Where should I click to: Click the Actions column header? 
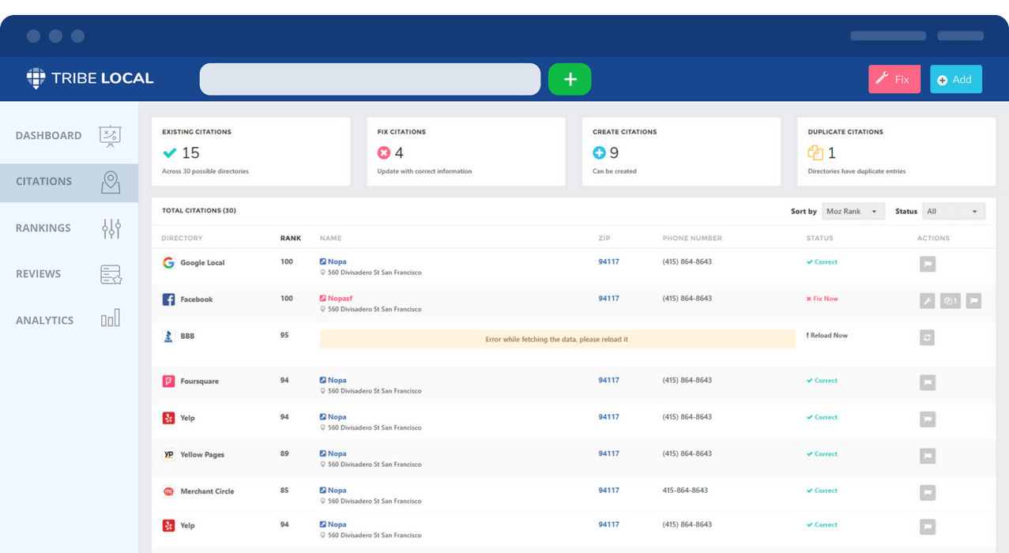tap(933, 238)
